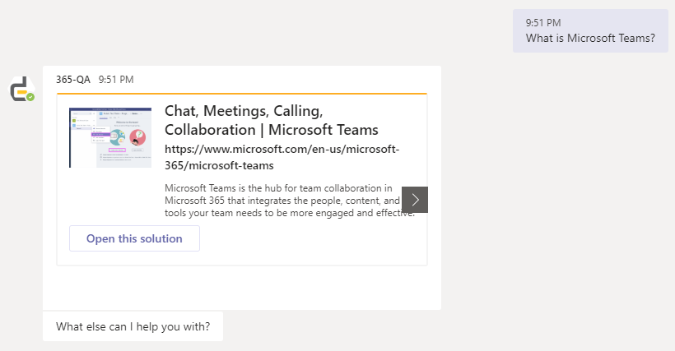Click the 365-QA bot avatar icon
The height and width of the screenshot is (351, 675).
coord(22,90)
